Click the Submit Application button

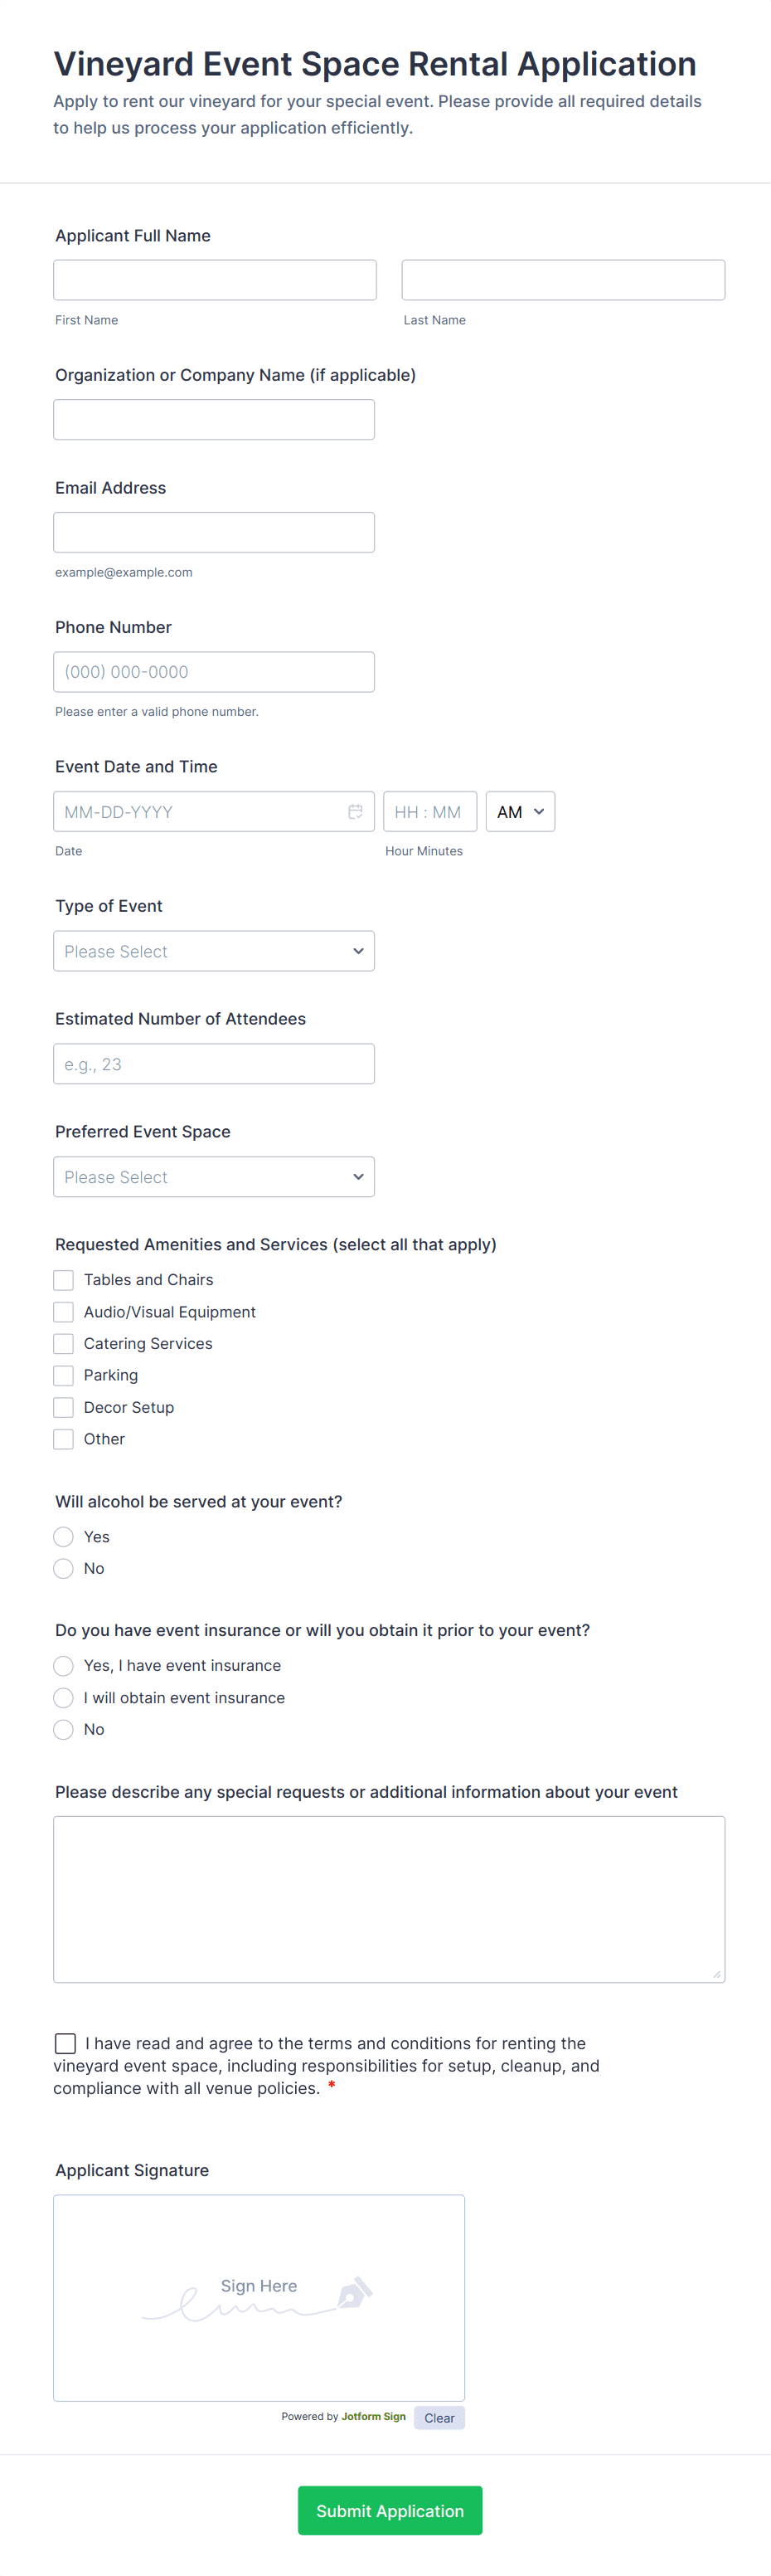click(x=390, y=2510)
